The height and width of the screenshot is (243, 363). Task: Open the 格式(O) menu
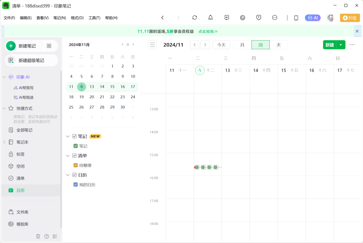77,18
